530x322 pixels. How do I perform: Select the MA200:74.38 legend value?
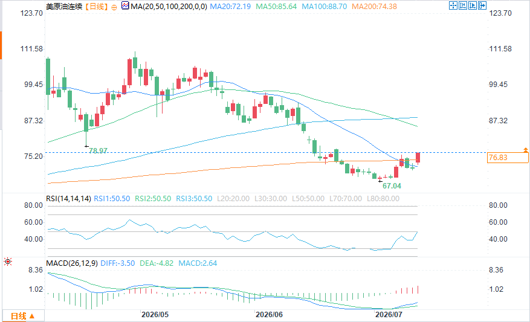[374, 7]
